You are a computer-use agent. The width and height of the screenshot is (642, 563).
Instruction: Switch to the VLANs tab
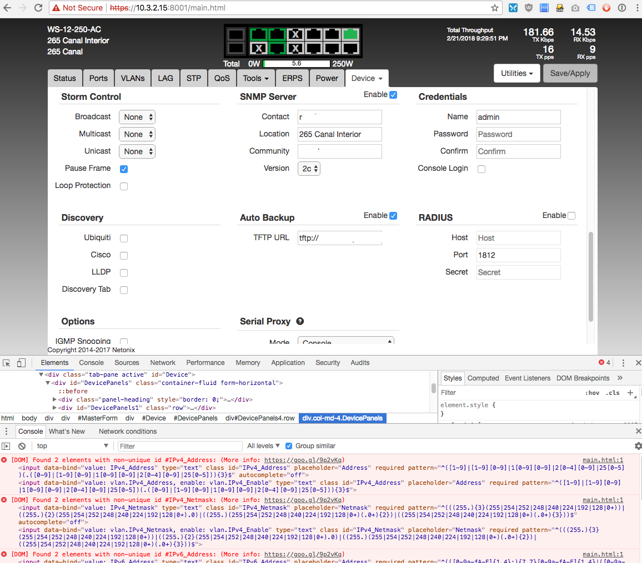point(133,78)
